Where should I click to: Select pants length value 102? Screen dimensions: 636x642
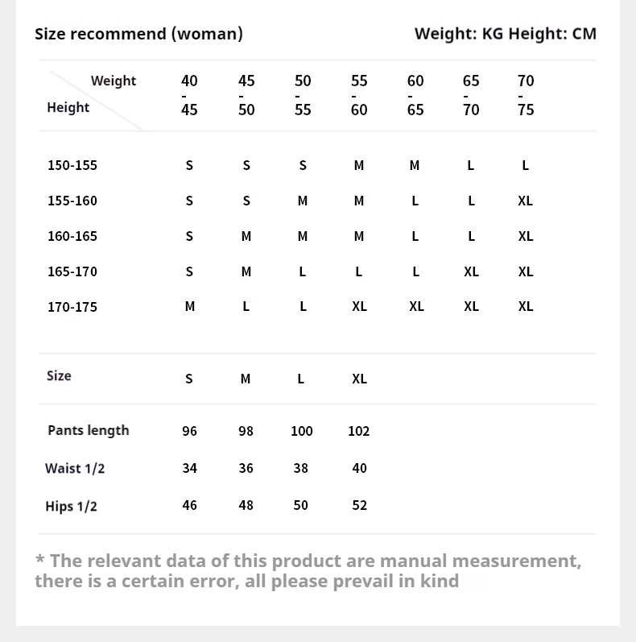click(x=358, y=431)
